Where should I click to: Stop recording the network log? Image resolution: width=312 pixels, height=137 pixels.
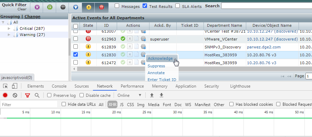point(5,95)
